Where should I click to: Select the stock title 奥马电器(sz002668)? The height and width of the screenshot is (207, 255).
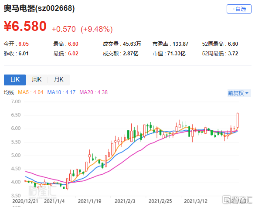(x=39, y=8)
